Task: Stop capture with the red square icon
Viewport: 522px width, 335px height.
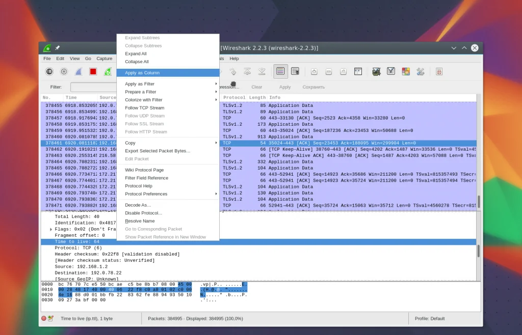Action: (93, 72)
